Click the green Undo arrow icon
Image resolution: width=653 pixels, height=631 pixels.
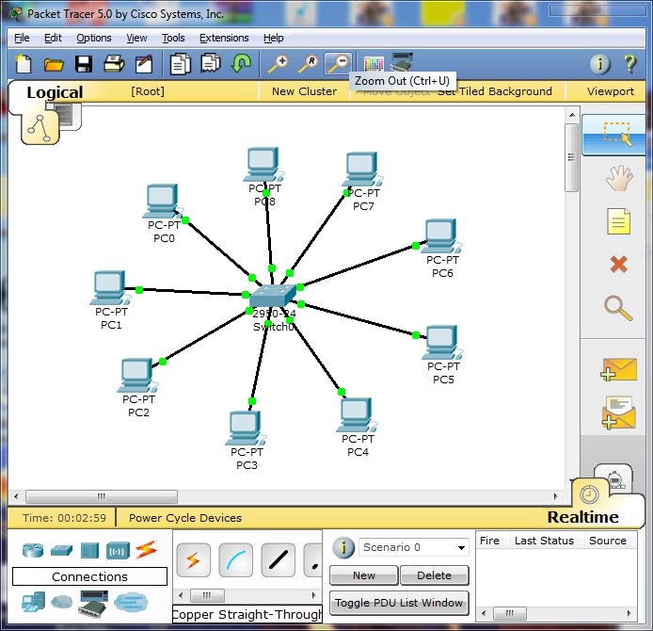point(241,64)
